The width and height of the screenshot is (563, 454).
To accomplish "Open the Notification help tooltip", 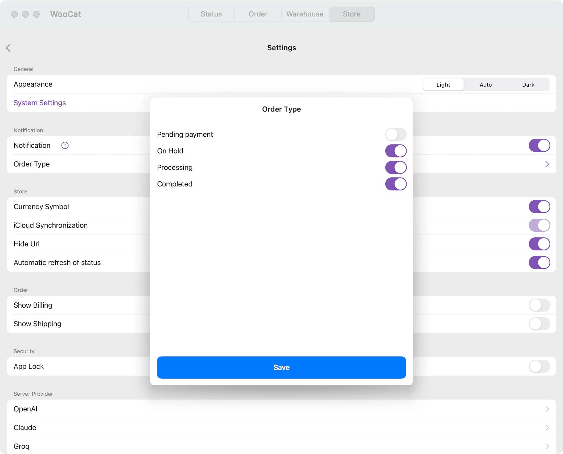I will 65,145.
